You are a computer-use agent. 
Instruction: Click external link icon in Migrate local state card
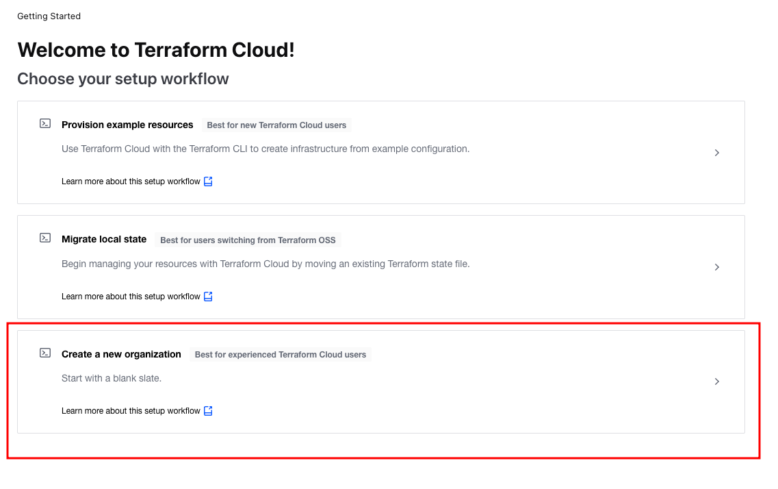pos(209,297)
